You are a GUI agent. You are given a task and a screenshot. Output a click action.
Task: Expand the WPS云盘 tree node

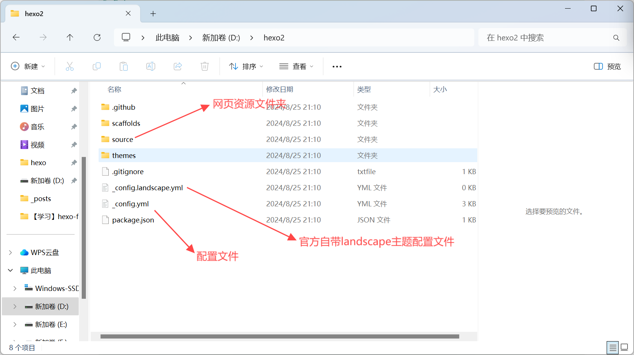click(x=10, y=252)
